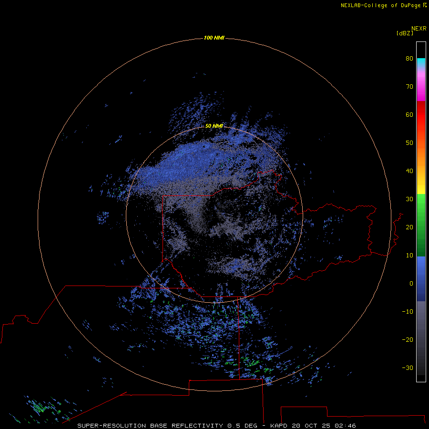The height and width of the screenshot is (429, 429).
Task: Click the 70 dBZ scale value
Action: pos(409,86)
